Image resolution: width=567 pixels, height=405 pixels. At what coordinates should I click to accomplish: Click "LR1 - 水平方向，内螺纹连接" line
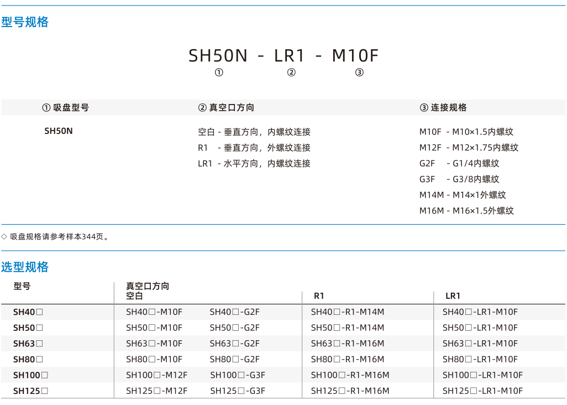click(254, 164)
